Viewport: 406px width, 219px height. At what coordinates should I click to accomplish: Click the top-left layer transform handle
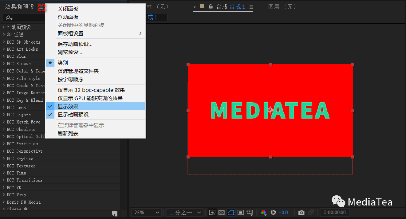point(188,64)
